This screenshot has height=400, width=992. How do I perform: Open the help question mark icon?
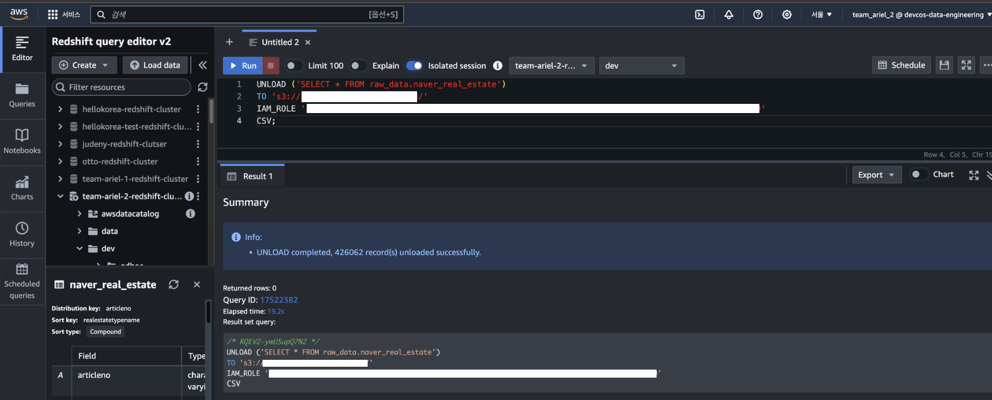point(758,14)
